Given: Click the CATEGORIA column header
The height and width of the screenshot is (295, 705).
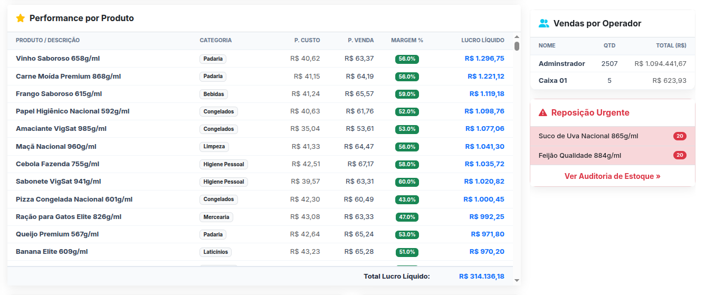Looking at the screenshot, I should 215,40.
